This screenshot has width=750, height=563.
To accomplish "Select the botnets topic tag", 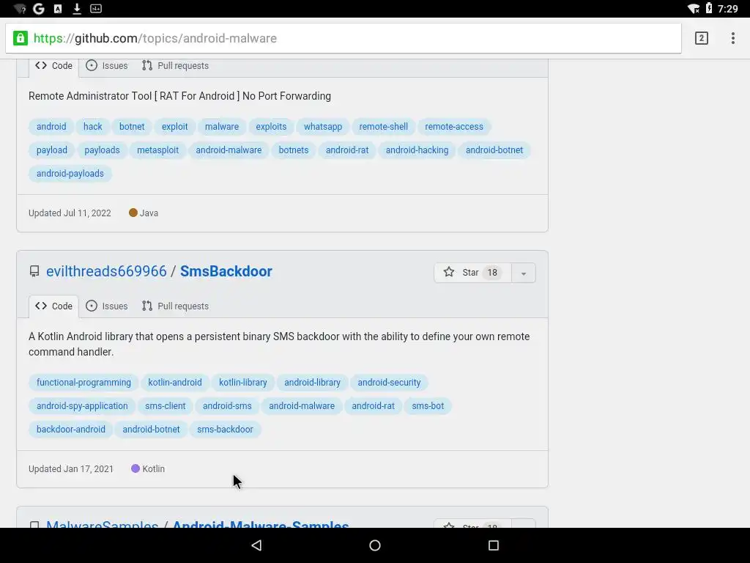I will 294,150.
